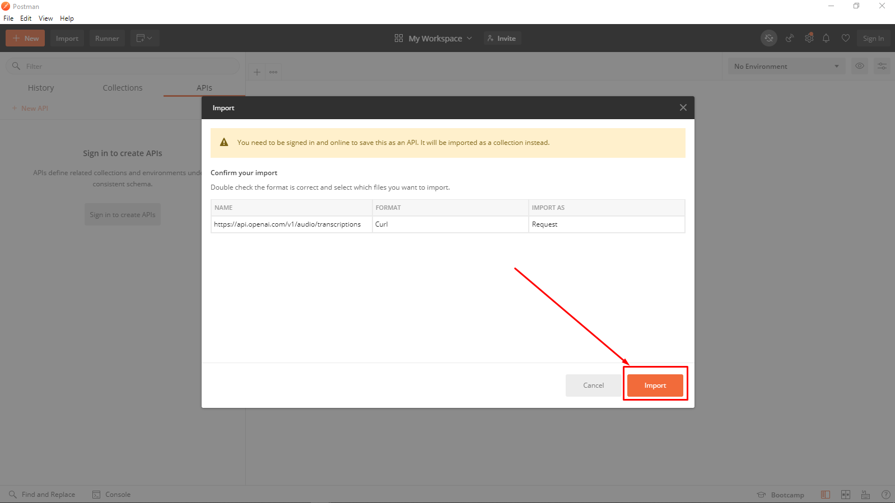Open the satellite capture requests icon
895x503 pixels.
click(x=790, y=38)
